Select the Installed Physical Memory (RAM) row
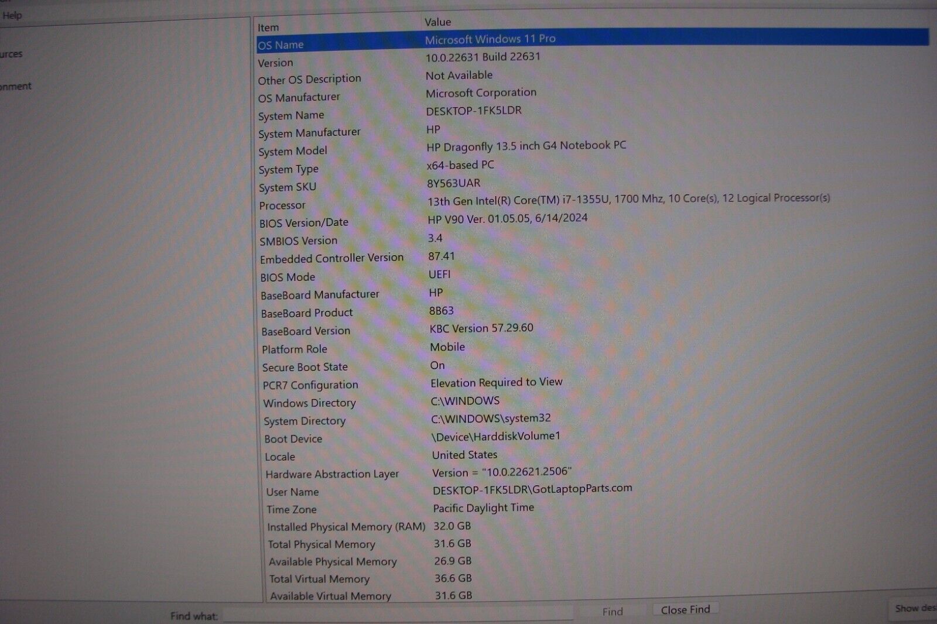Screen dimensions: 937x624 coord(593,526)
